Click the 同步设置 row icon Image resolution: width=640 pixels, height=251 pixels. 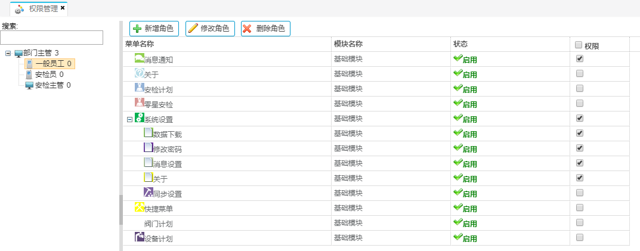click(149, 192)
